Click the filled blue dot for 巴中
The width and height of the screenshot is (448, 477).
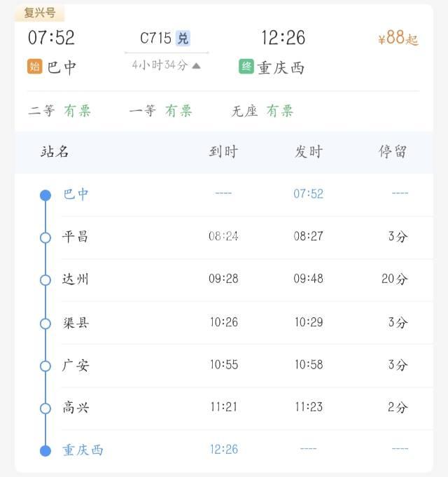[x=45, y=195]
